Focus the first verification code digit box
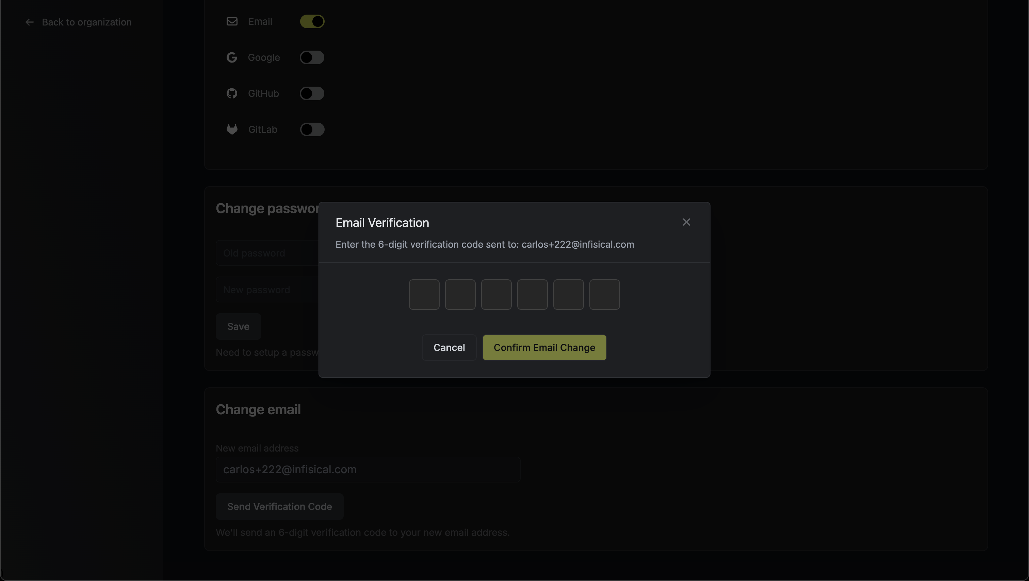The height and width of the screenshot is (581, 1029). [424, 295]
